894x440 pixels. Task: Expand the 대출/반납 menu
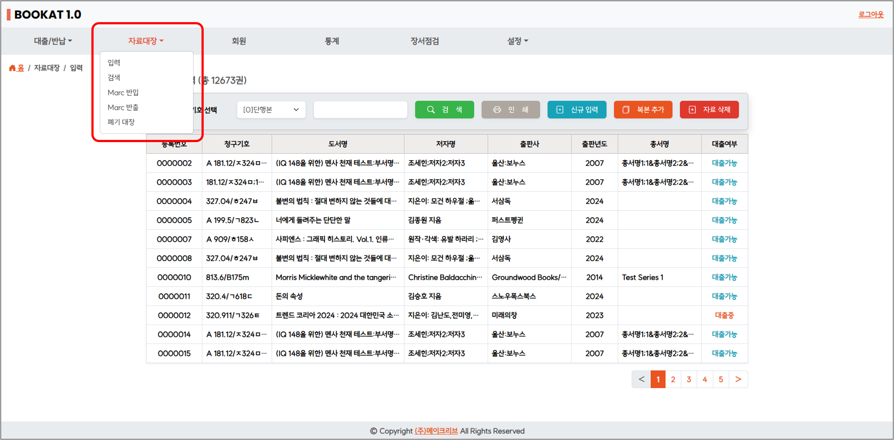coord(53,41)
